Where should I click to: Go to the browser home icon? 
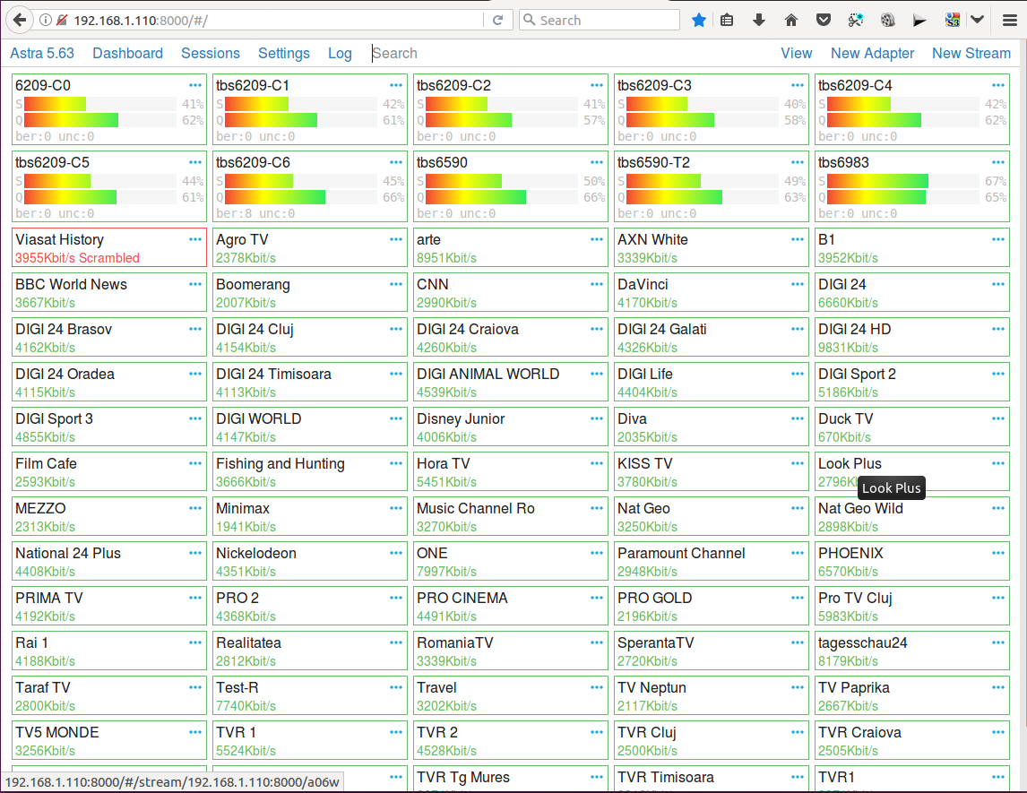(790, 20)
